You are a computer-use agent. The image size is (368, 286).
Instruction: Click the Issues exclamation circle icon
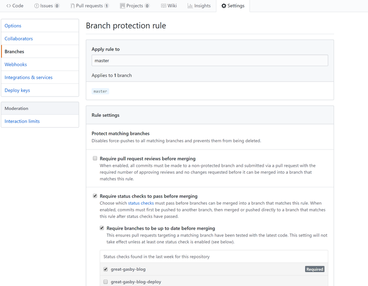36,6
